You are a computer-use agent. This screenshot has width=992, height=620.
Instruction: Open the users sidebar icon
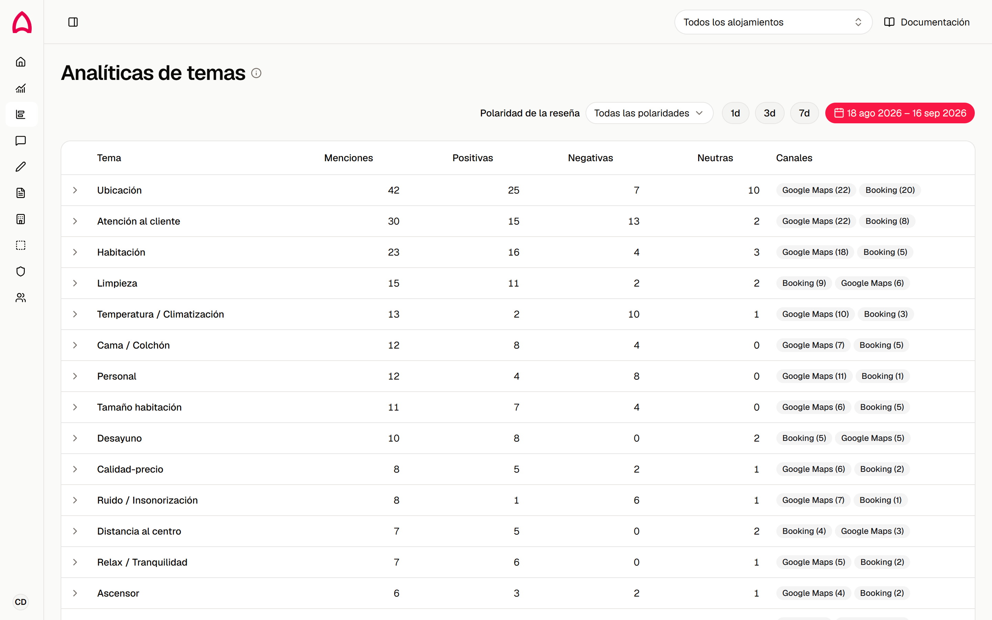pos(21,298)
